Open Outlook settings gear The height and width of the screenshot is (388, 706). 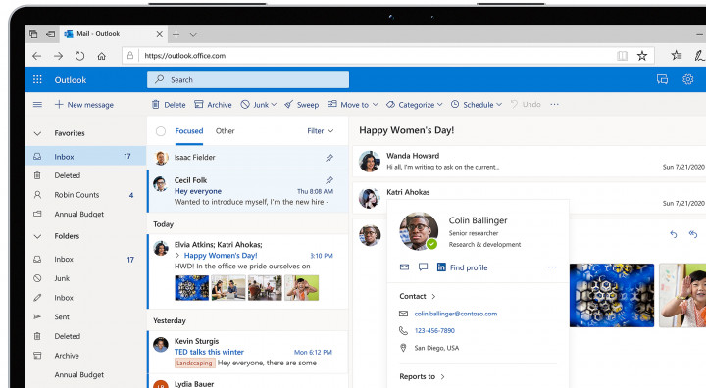(x=688, y=79)
